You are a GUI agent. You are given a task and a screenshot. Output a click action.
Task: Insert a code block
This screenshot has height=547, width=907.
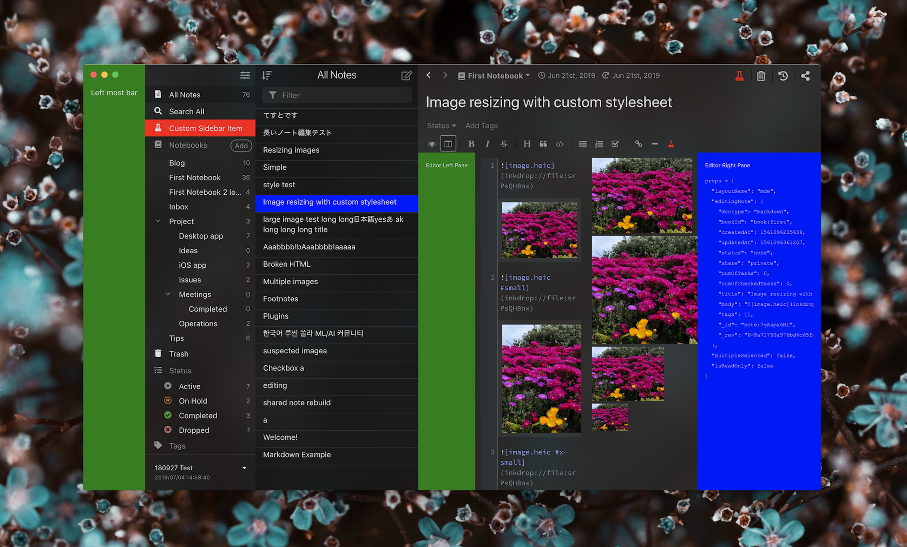560,144
